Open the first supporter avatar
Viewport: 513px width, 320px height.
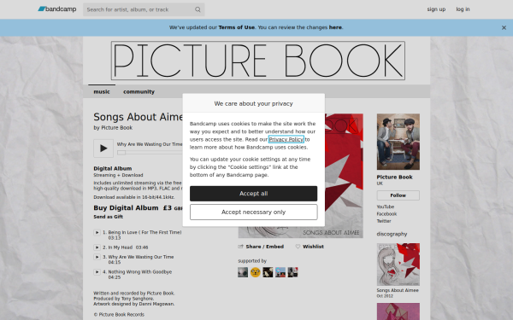point(243,272)
